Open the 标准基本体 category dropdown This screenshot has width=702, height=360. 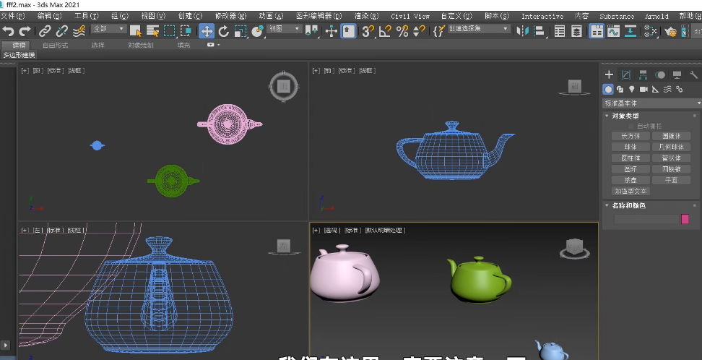click(x=652, y=103)
